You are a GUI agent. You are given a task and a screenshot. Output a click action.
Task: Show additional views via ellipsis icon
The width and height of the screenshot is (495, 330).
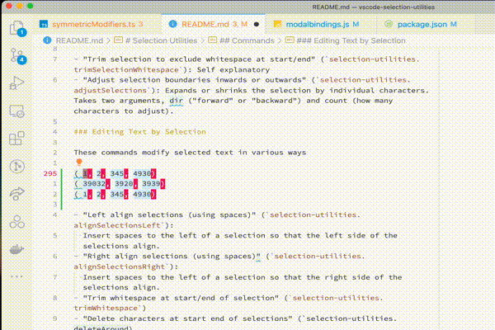pyautogui.click(x=17, y=276)
